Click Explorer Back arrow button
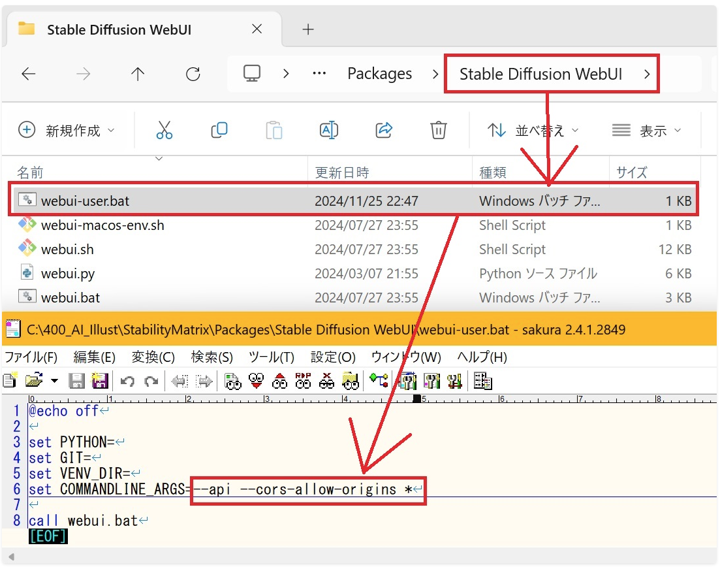 click(x=29, y=74)
